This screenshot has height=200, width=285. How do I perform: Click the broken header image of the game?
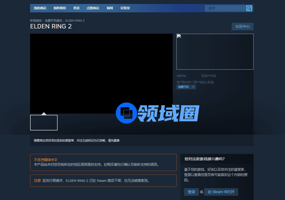point(215,52)
